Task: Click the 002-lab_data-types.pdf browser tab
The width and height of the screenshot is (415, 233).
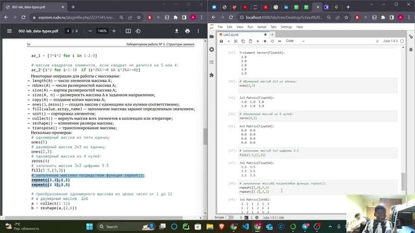Action: (x=34, y=7)
